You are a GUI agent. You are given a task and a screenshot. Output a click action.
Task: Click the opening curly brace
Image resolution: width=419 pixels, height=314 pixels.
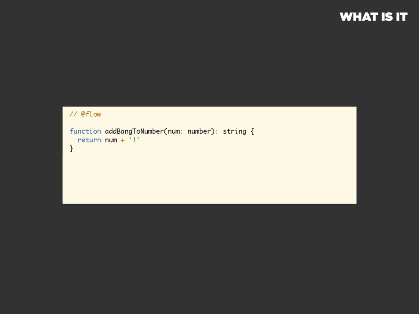(252, 131)
